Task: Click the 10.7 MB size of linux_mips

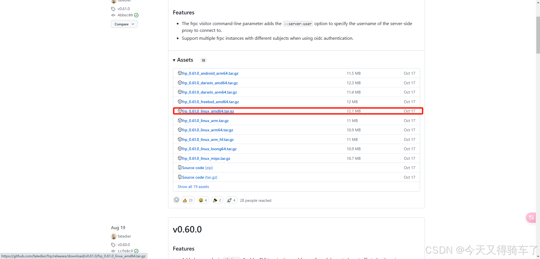Action: pos(354,158)
